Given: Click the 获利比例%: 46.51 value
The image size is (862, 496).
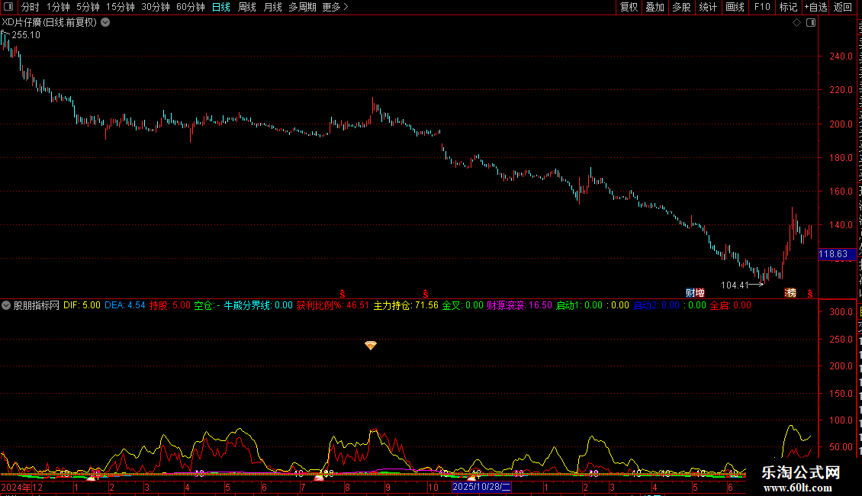Looking at the screenshot, I should 333,305.
